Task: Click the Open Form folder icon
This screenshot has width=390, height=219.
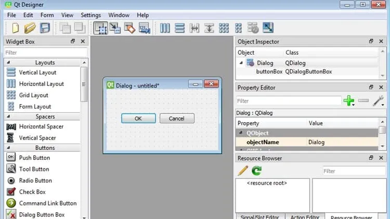Action: click(x=30, y=28)
